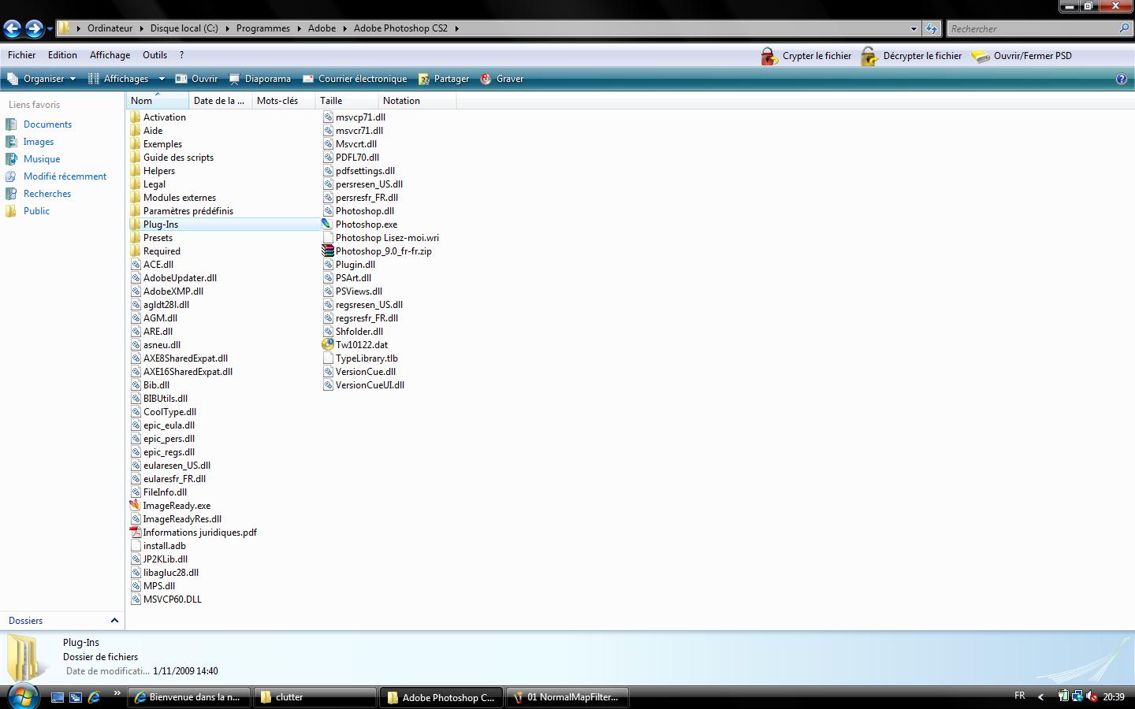The height and width of the screenshot is (709, 1135).
Task: Select the TypeLibrary.tlb file
Action: click(x=360, y=358)
